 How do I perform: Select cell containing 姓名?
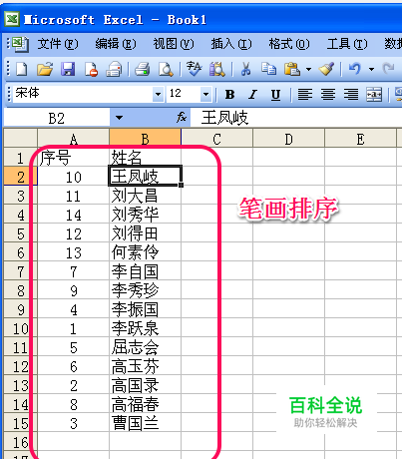(146, 158)
